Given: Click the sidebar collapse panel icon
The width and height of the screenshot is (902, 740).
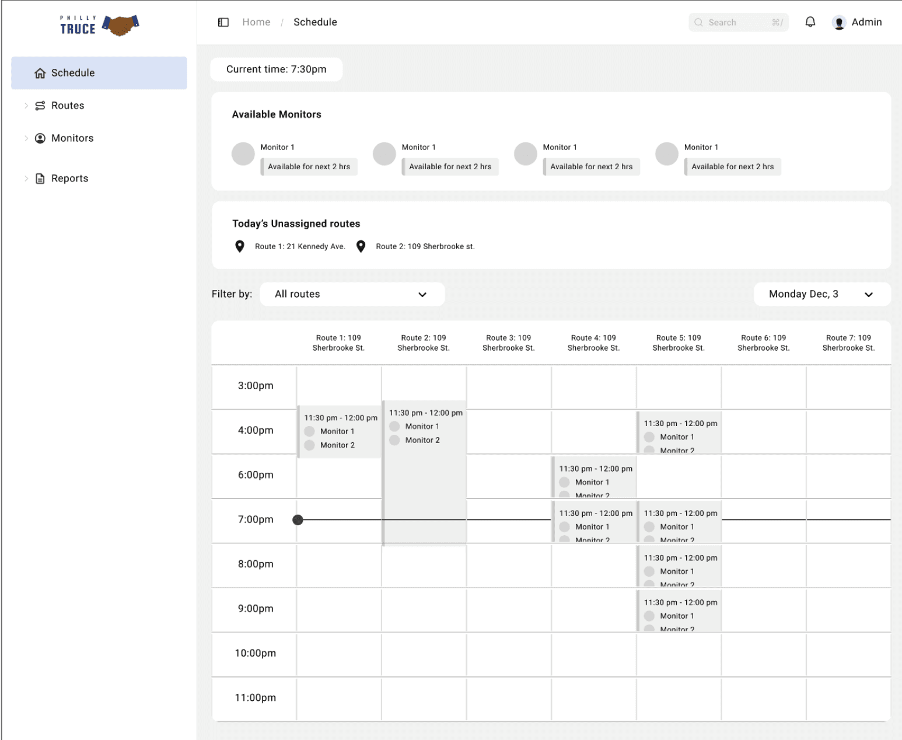Looking at the screenshot, I should pos(223,22).
